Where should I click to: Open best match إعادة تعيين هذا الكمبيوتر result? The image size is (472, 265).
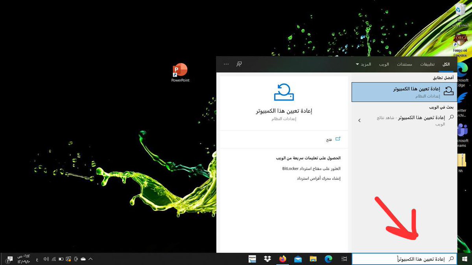click(x=404, y=92)
